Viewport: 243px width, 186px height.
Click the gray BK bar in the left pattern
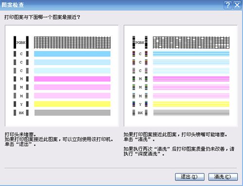[72, 113]
